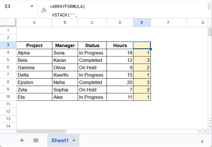Open the Name box dropdown arrow
Screen dimensions: 212x147
coord(32,6)
